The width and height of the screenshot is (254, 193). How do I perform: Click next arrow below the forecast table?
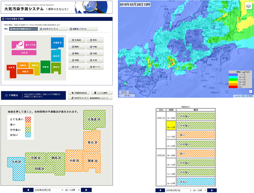(x=212, y=190)
